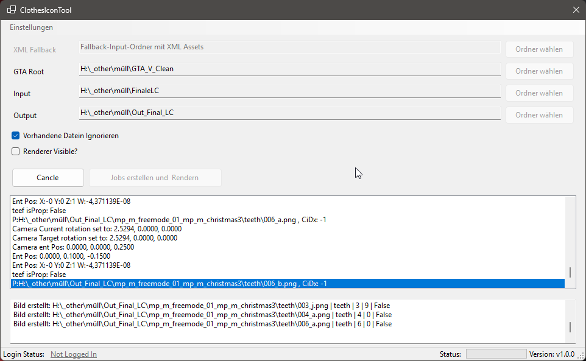The image size is (586, 361).
Task: Select log line with 006_a.png , CiDx: -1
Action: point(288,220)
